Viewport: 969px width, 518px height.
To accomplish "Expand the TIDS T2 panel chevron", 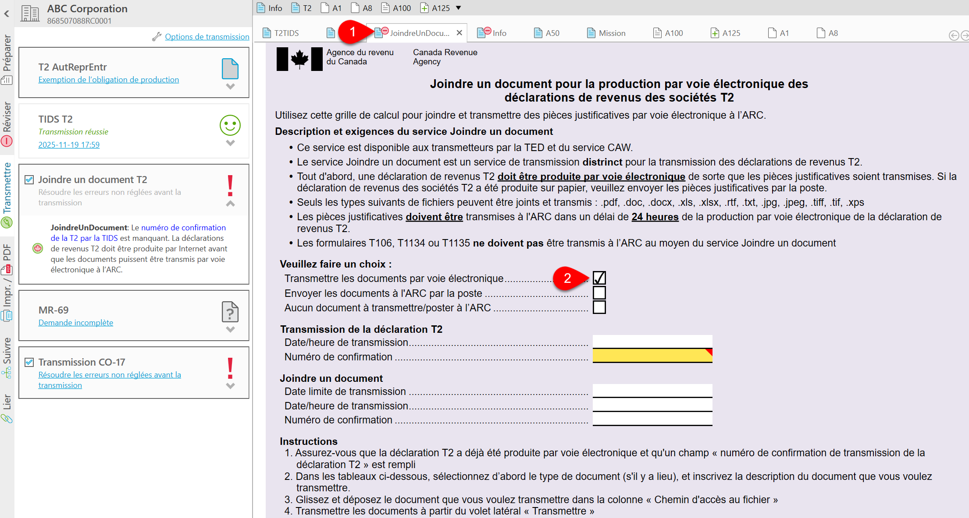I will click(x=230, y=143).
